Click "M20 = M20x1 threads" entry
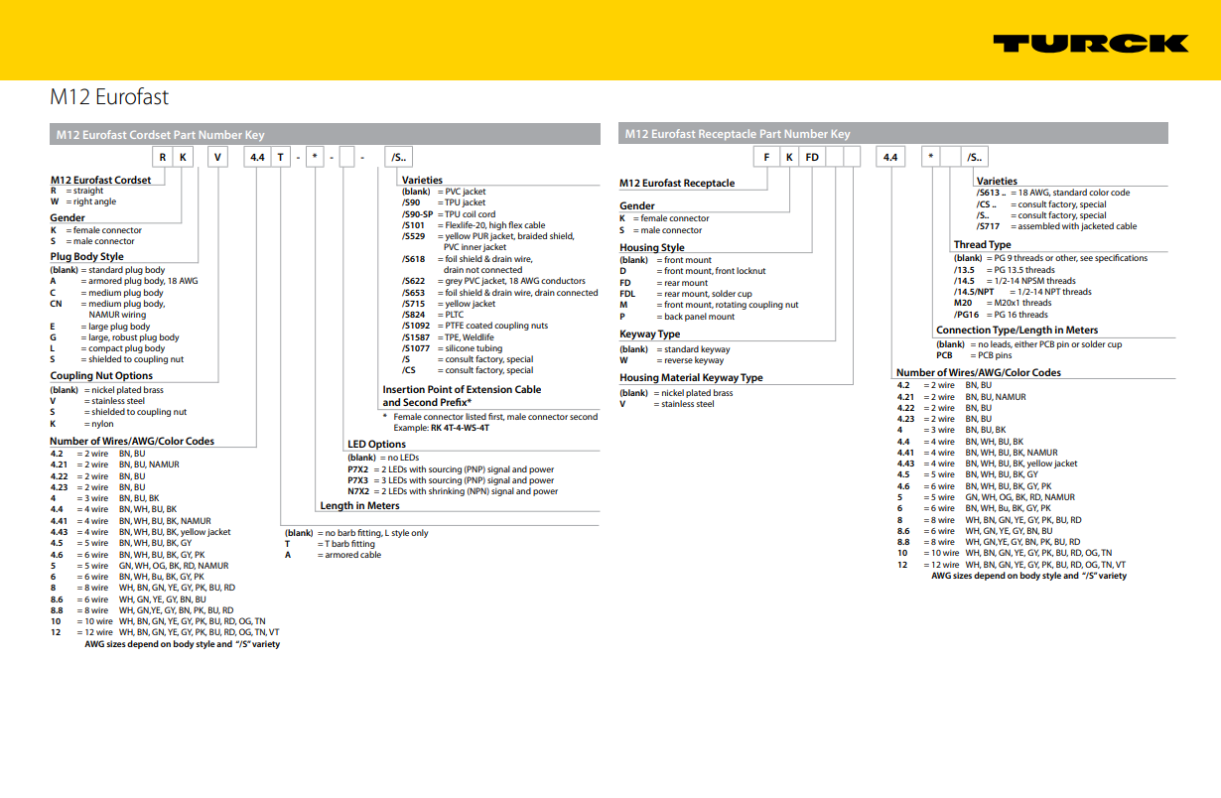Screen dimensions: 1221x798 pos(1003,303)
